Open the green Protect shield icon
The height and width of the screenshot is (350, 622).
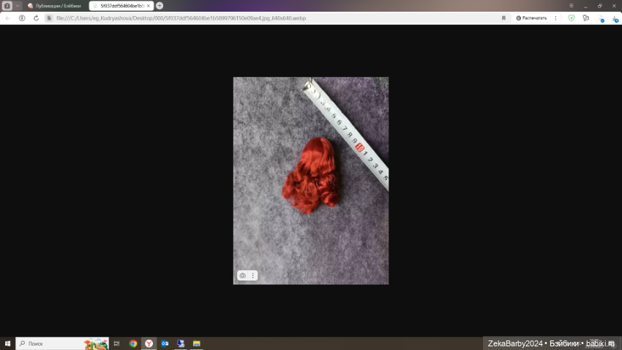tap(572, 18)
